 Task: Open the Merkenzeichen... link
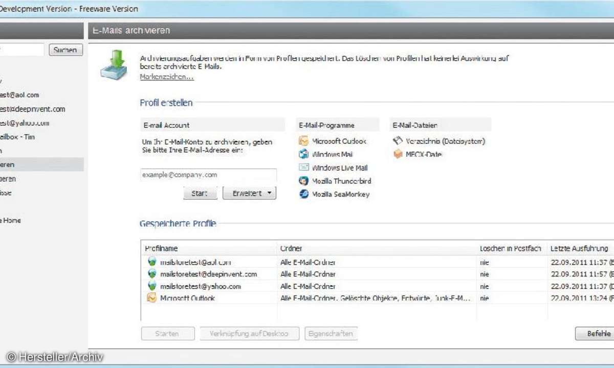coord(167,77)
